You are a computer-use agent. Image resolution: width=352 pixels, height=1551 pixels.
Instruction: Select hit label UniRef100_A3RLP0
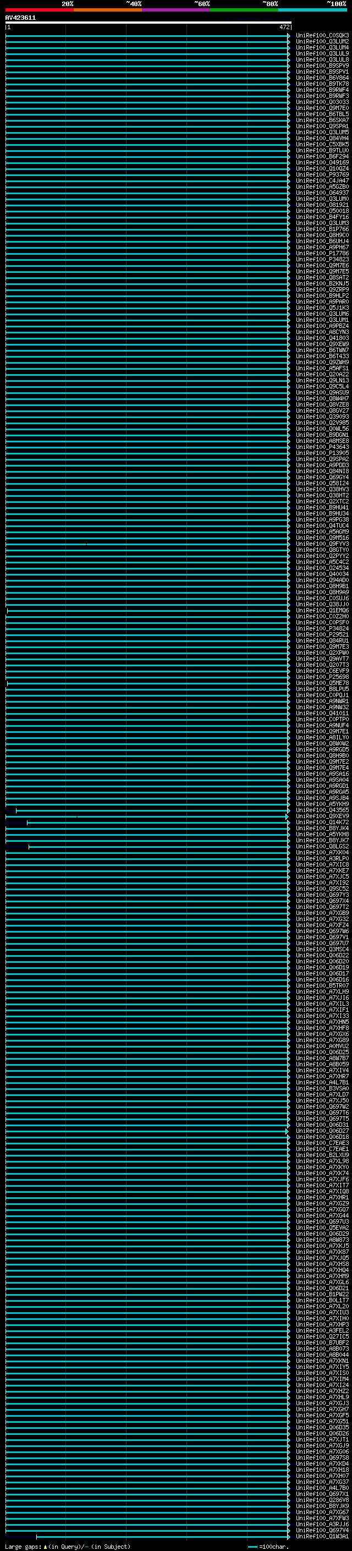[322, 859]
